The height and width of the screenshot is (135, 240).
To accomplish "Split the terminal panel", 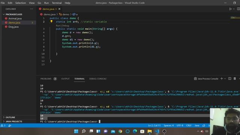I will (229, 79).
